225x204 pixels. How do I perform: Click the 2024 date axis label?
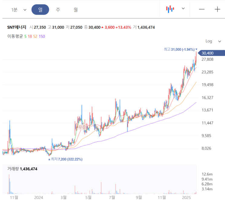38,198
